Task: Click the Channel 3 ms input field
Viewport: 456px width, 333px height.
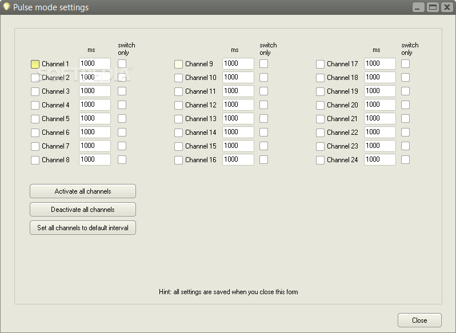Action: coord(95,91)
